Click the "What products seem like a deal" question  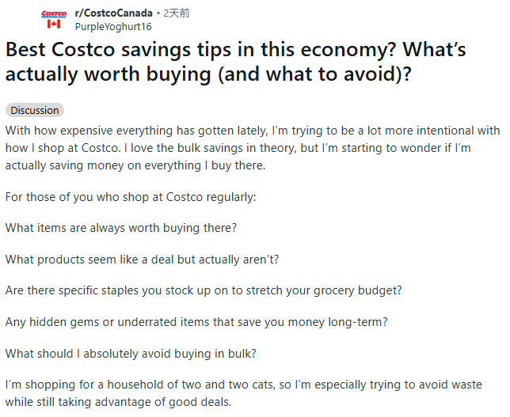(144, 259)
